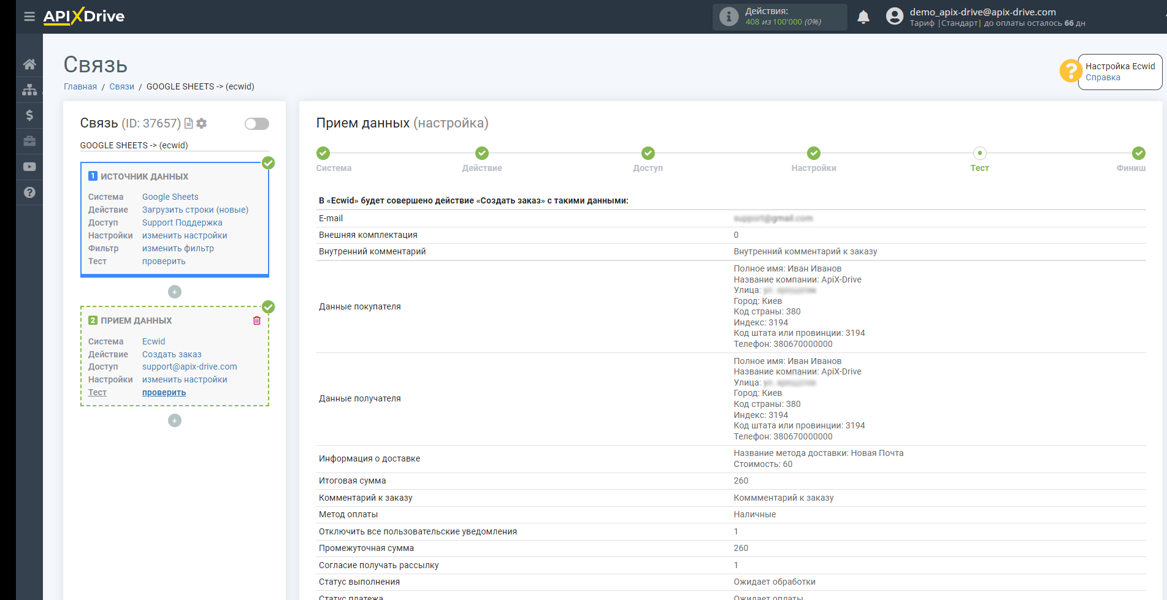The width and height of the screenshot is (1167, 600).
Task: Open the connections sitemap icon in the sidebar
Action: click(x=29, y=90)
